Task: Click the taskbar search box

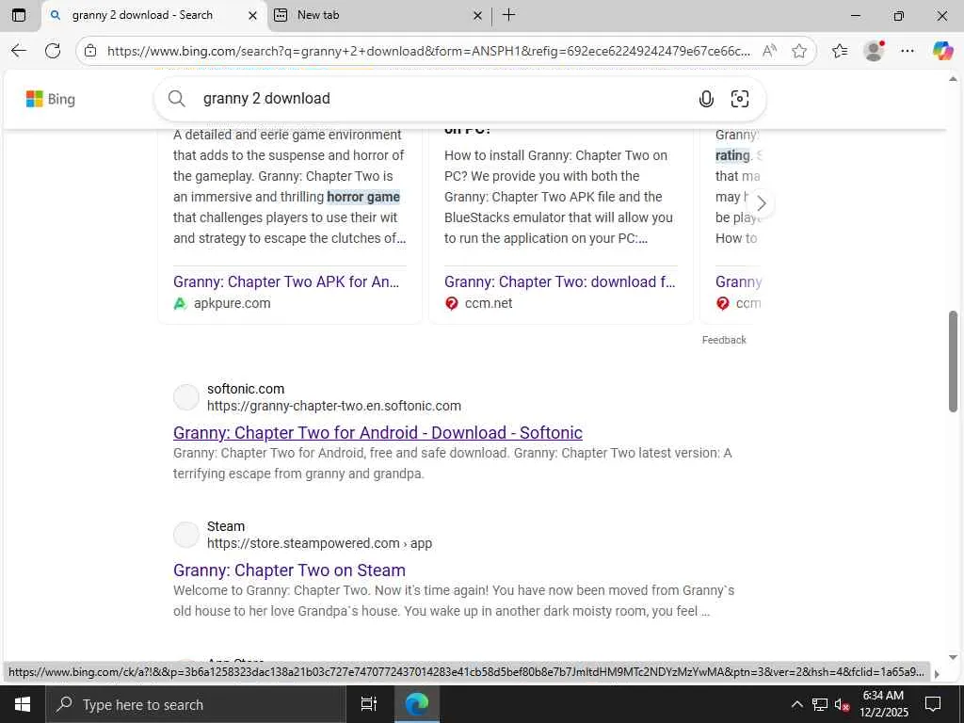Action: (196, 704)
